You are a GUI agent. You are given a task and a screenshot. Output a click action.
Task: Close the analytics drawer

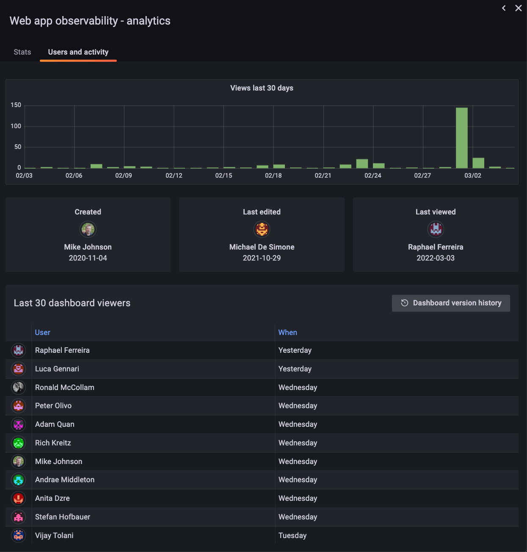point(518,8)
